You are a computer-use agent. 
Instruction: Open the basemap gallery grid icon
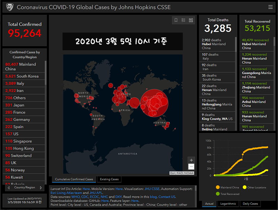click(191, 20)
